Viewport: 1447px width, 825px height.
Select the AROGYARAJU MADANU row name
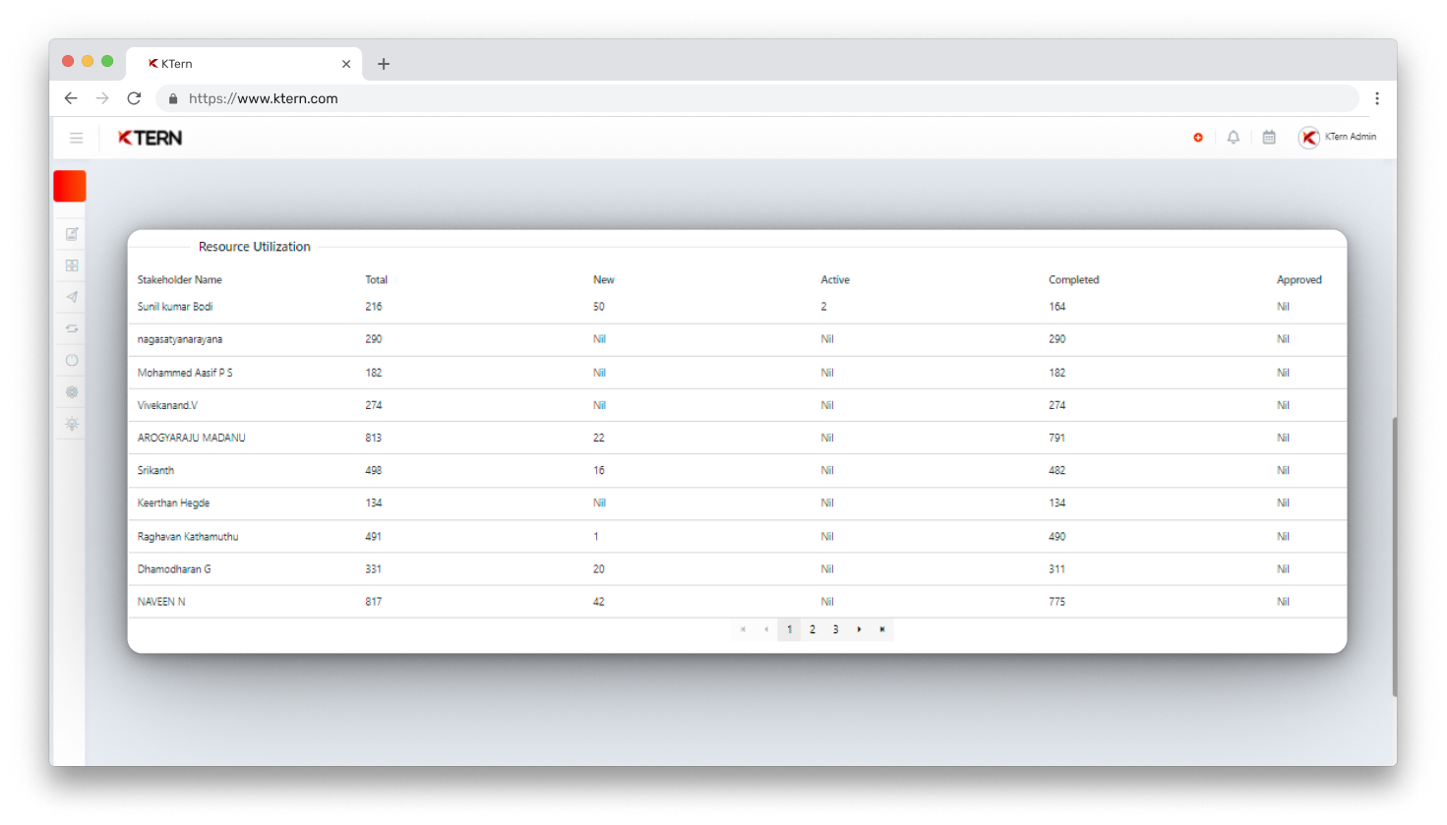[x=192, y=438]
